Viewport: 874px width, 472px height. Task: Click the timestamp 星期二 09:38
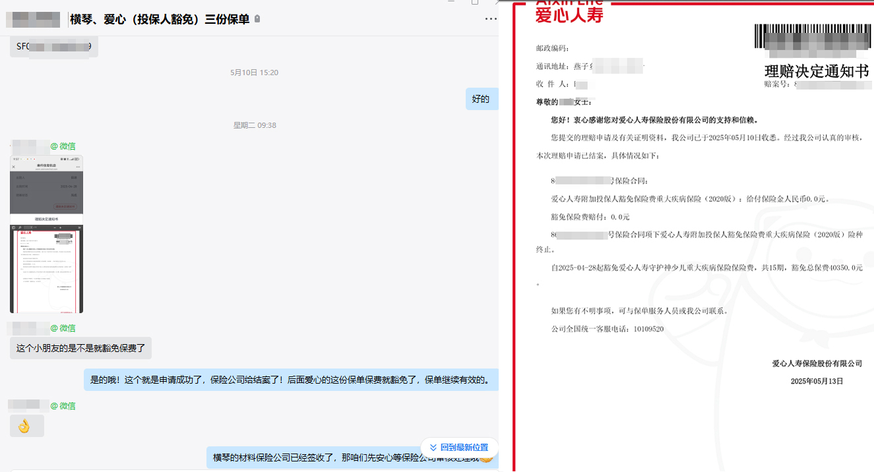[x=255, y=125]
